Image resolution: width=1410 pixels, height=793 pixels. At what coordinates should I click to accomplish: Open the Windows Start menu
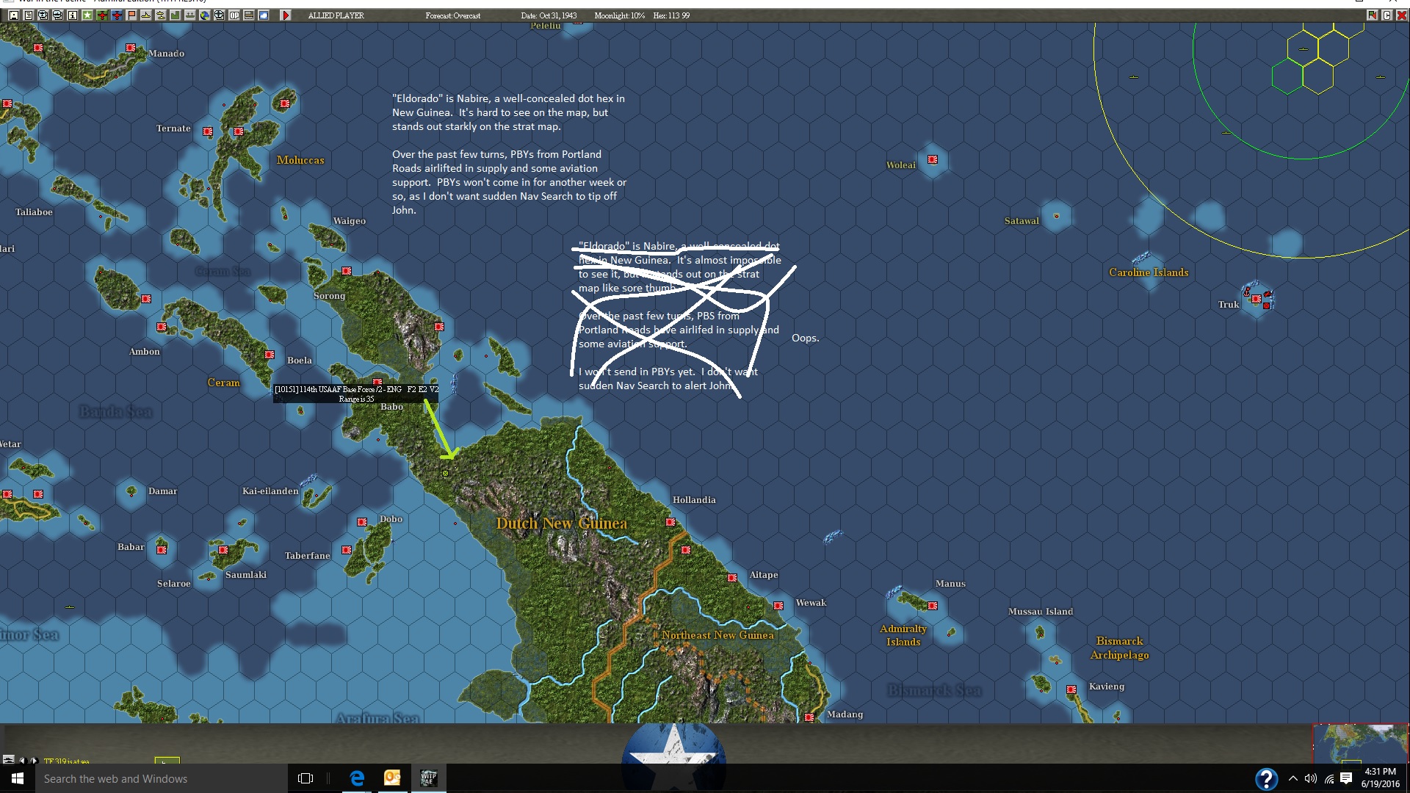tap(18, 778)
